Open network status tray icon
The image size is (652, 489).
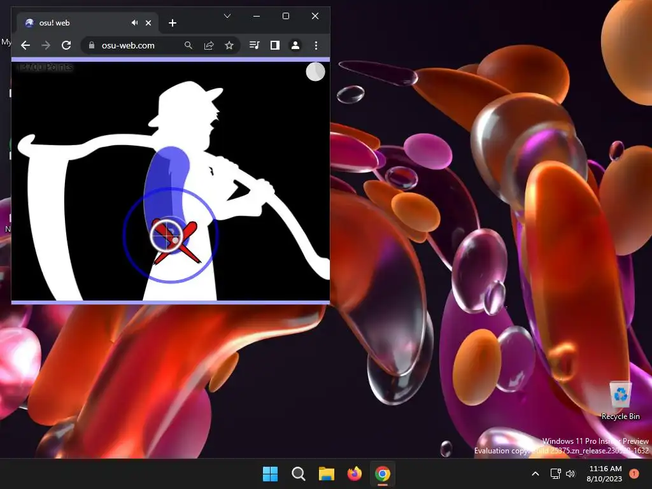(x=555, y=474)
